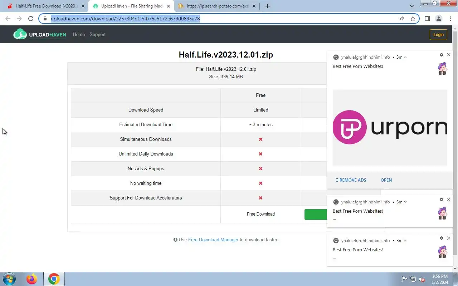
Task: Click the red X beside No-Ads & Popups
Action: pos(261,169)
